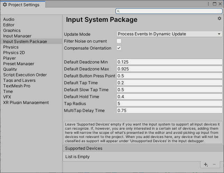The height and width of the screenshot is (173, 224).
Task: Click the plus button to add a supported device
Action: [206, 164]
